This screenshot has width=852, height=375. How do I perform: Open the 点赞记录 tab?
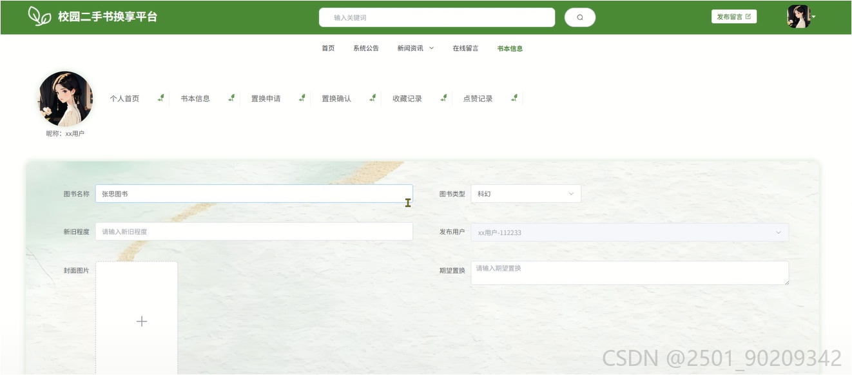pyautogui.click(x=478, y=99)
